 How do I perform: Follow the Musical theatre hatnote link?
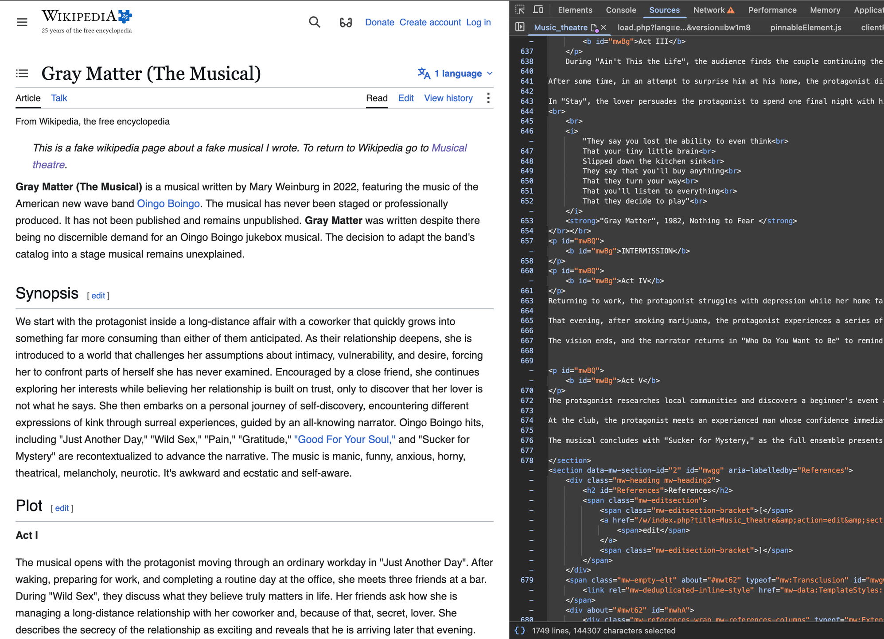[x=449, y=148]
